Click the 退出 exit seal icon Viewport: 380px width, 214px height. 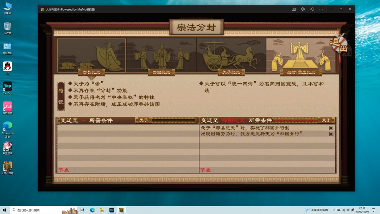tap(339, 45)
